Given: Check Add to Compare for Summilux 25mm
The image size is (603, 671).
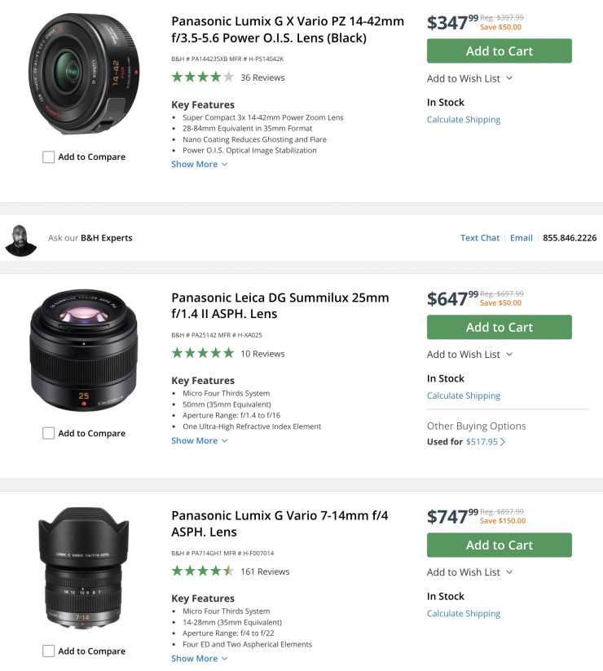Looking at the screenshot, I should [x=49, y=433].
